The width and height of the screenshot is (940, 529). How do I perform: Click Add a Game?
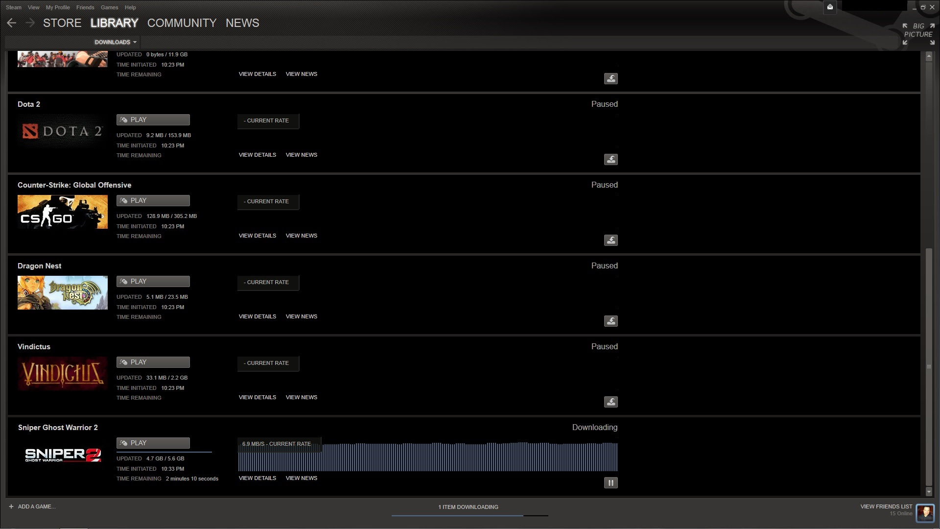37,506
